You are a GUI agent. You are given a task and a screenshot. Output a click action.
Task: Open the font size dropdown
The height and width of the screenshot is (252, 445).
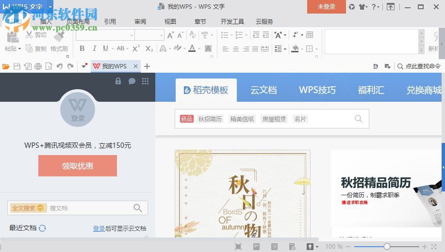[x=161, y=35]
